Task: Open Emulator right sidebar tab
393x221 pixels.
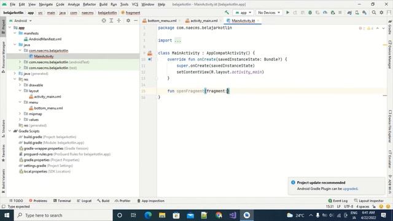Action: pos(390,159)
